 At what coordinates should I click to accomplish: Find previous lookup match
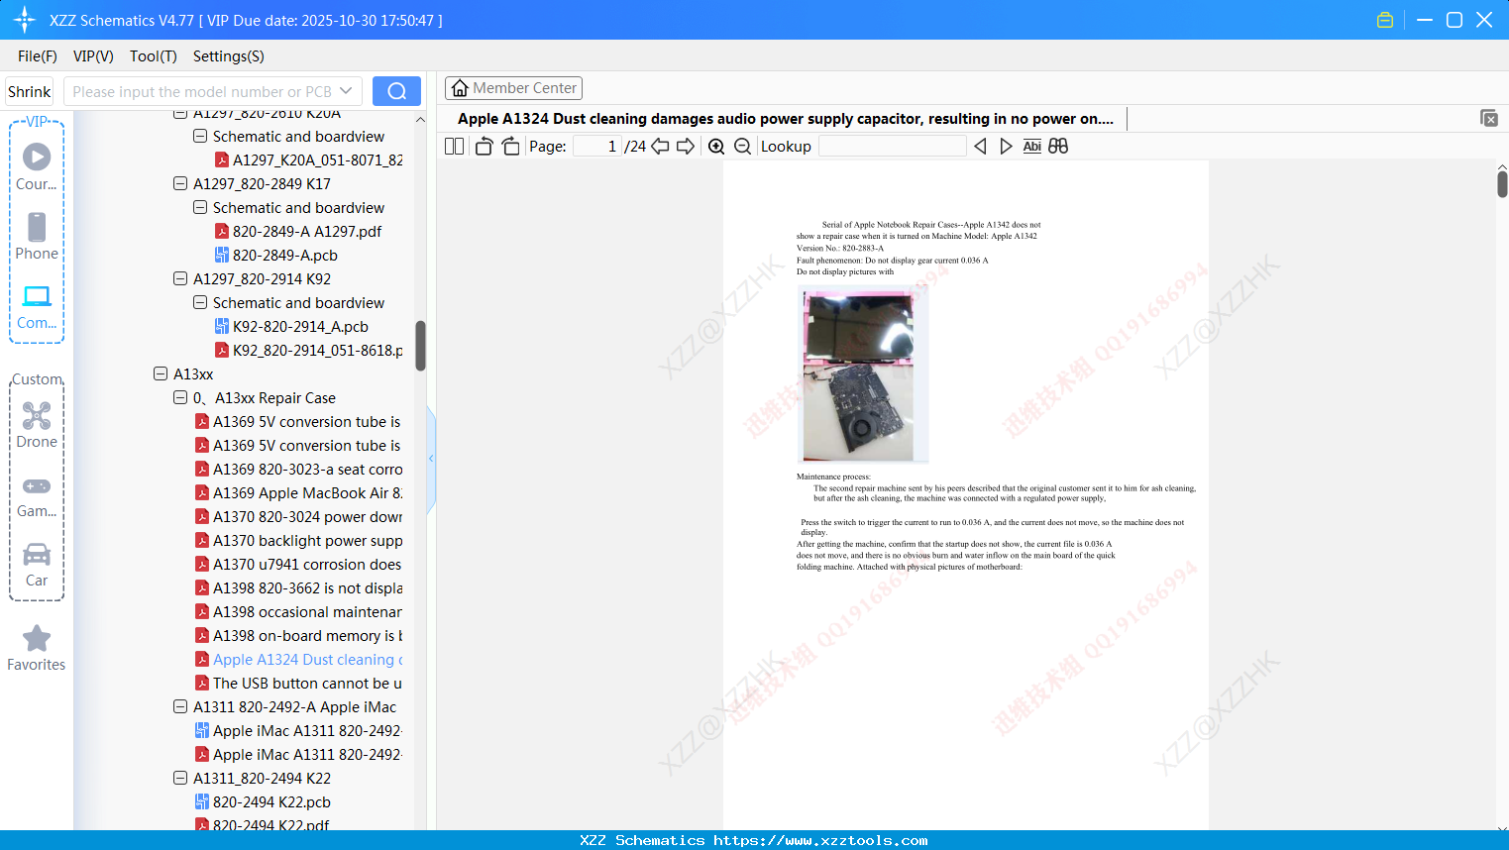coord(980,147)
